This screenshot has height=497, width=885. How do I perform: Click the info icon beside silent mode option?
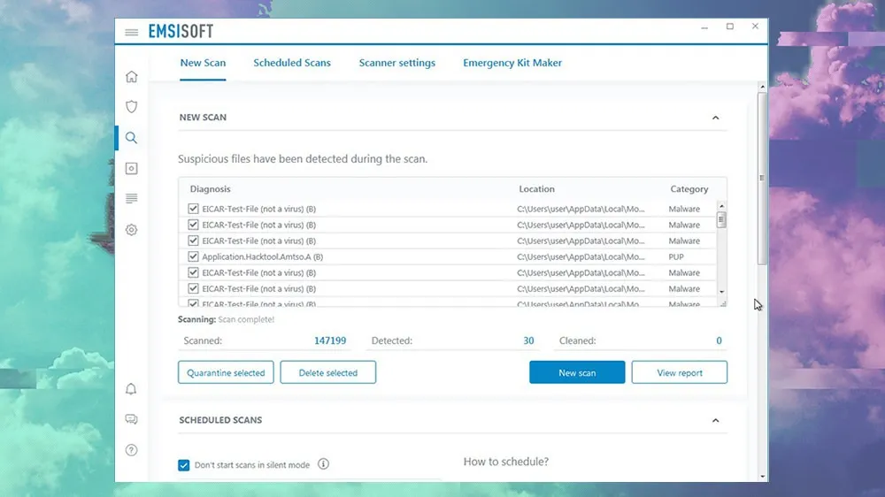323,464
